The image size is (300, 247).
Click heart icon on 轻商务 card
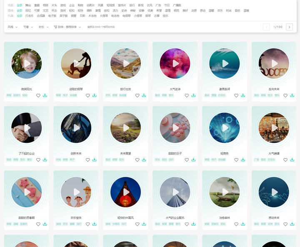click(236, 160)
